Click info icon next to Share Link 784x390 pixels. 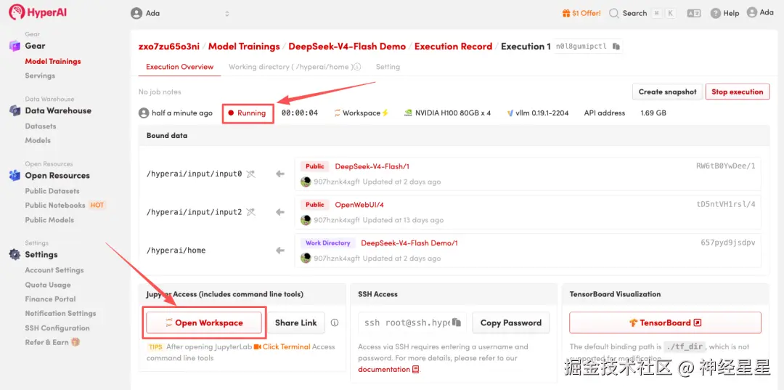pos(335,322)
